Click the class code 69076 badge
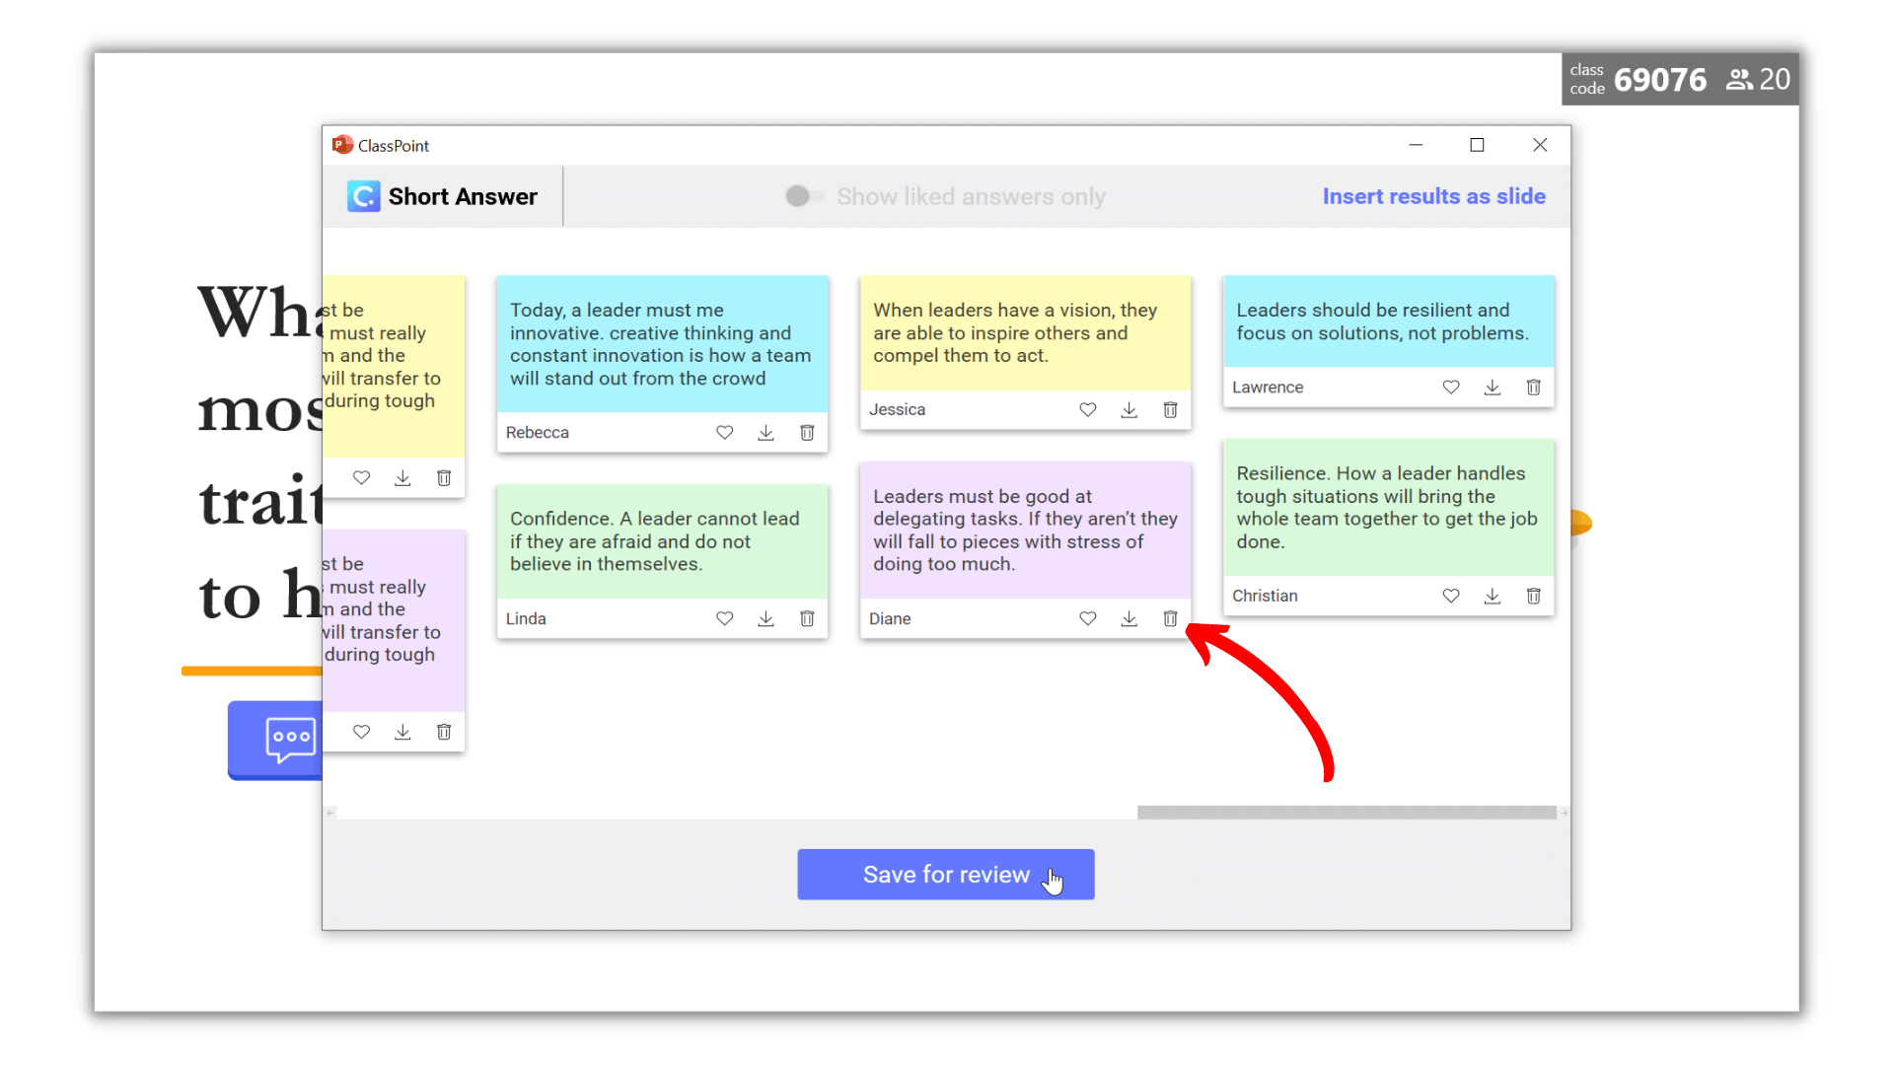This screenshot has width=1894, height=1065. (x=1659, y=80)
